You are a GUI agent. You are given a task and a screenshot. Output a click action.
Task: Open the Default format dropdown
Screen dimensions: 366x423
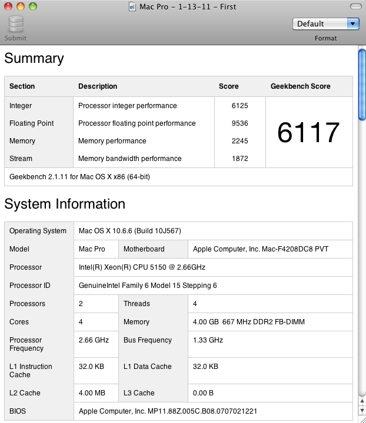coord(326,23)
